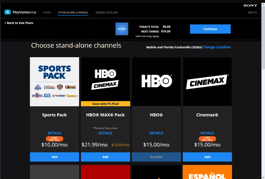Click the Cinemax logo tile
This screenshot has width=265, height=179.
click(207, 82)
